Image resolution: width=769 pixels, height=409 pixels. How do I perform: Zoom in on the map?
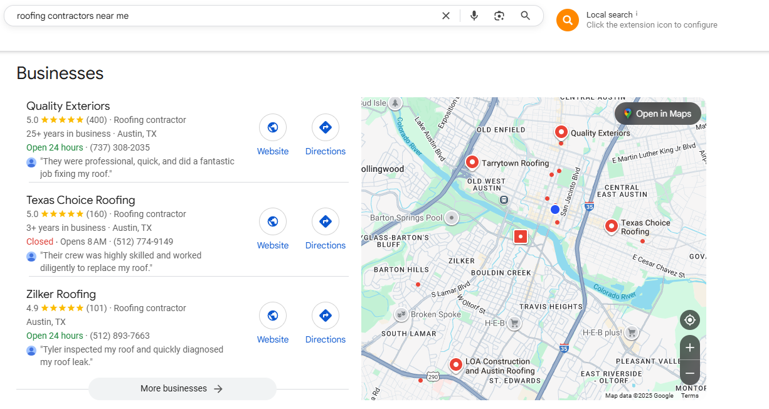point(690,348)
